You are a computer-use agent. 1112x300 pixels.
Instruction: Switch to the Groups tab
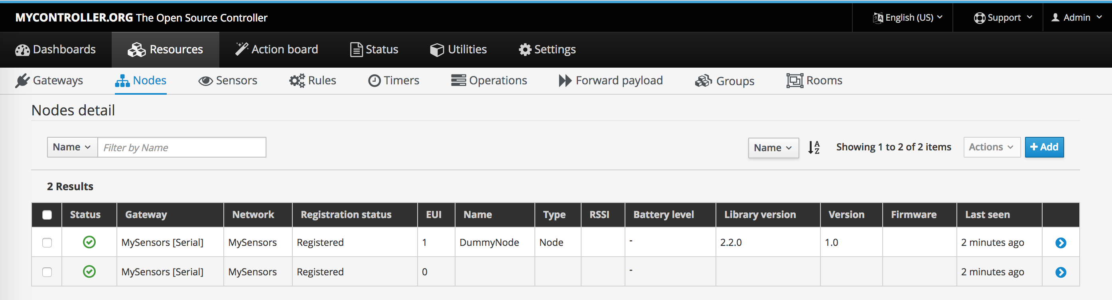(725, 81)
